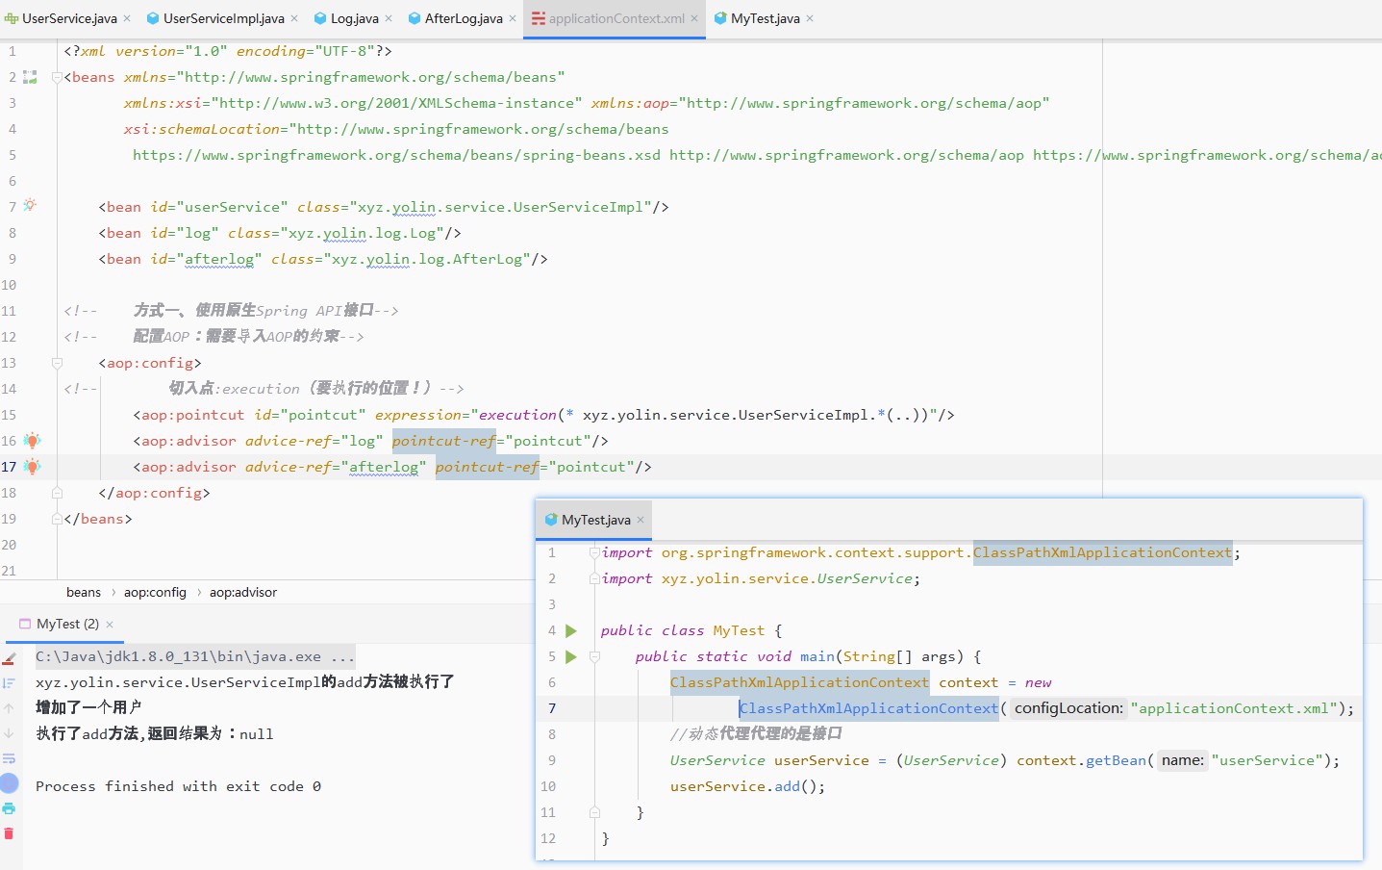Image resolution: width=1382 pixels, height=870 pixels.
Task: Click line number 17 in the XML gutter
Action: (x=9, y=467)
